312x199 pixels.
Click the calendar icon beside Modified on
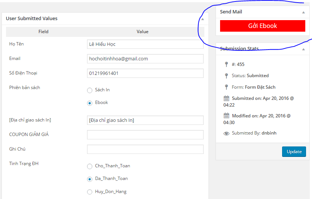click(226, 116)
